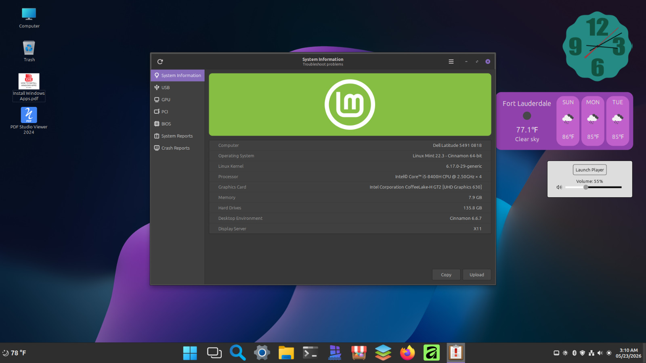Screen dimensions: 646x363
Task: Click the 77.1°F current temperature
Action: tap(527, 129)
